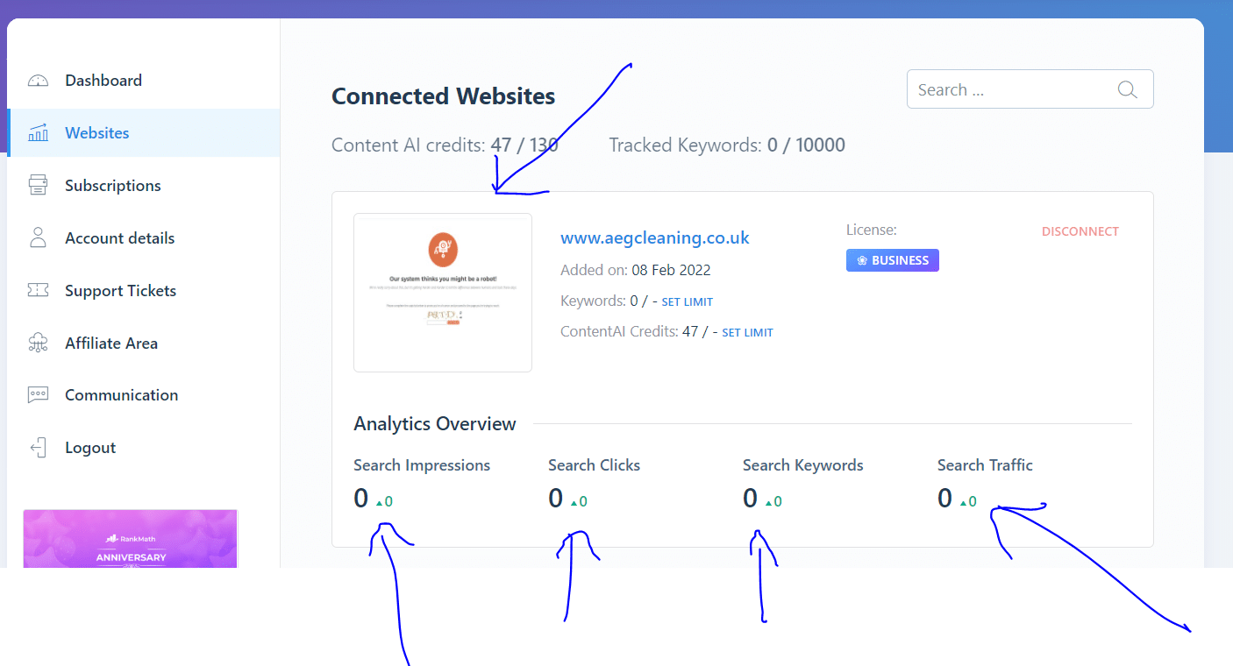
Task: Click the BUSINESS license badge
Action: pos(893,260)
